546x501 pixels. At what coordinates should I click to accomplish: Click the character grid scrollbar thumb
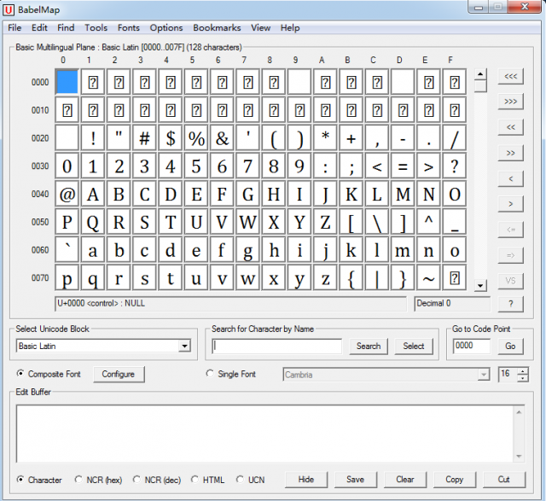click(x=480, y=85)
